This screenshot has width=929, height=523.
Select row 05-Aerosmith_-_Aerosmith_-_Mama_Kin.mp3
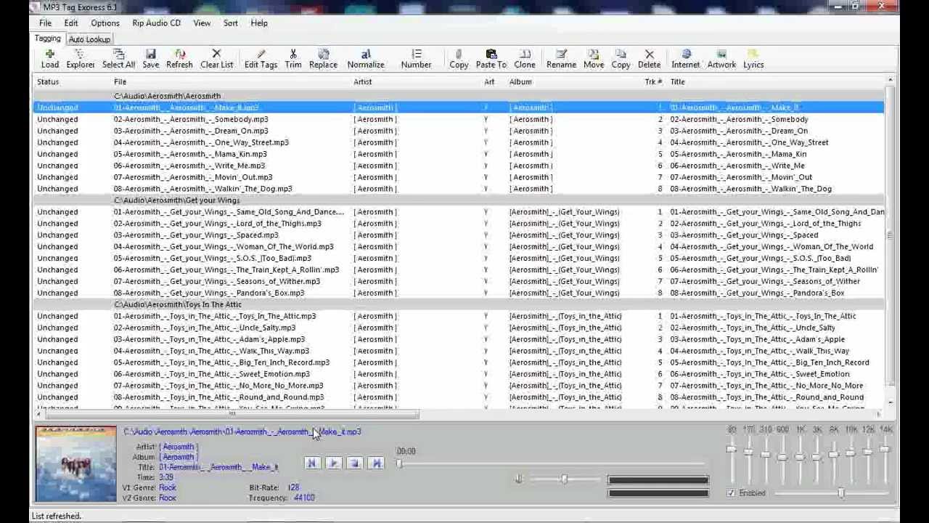point(459,154)
